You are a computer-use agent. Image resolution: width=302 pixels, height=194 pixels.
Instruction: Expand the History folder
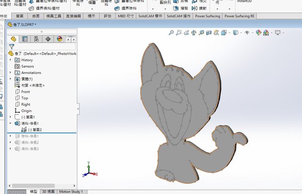click(10, 60)
